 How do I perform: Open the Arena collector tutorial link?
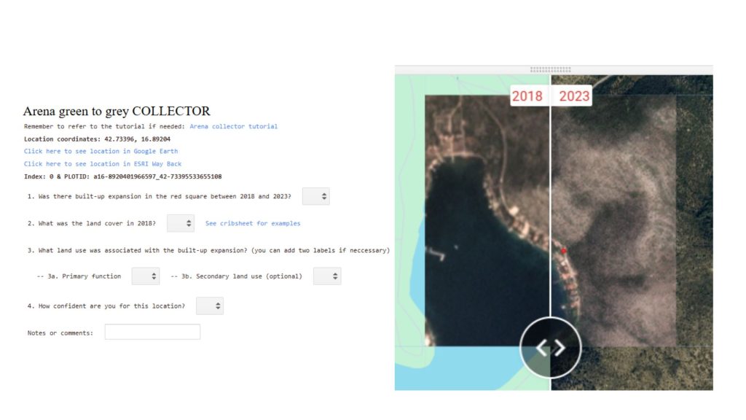pyautogui.click(x=233, y=126)
